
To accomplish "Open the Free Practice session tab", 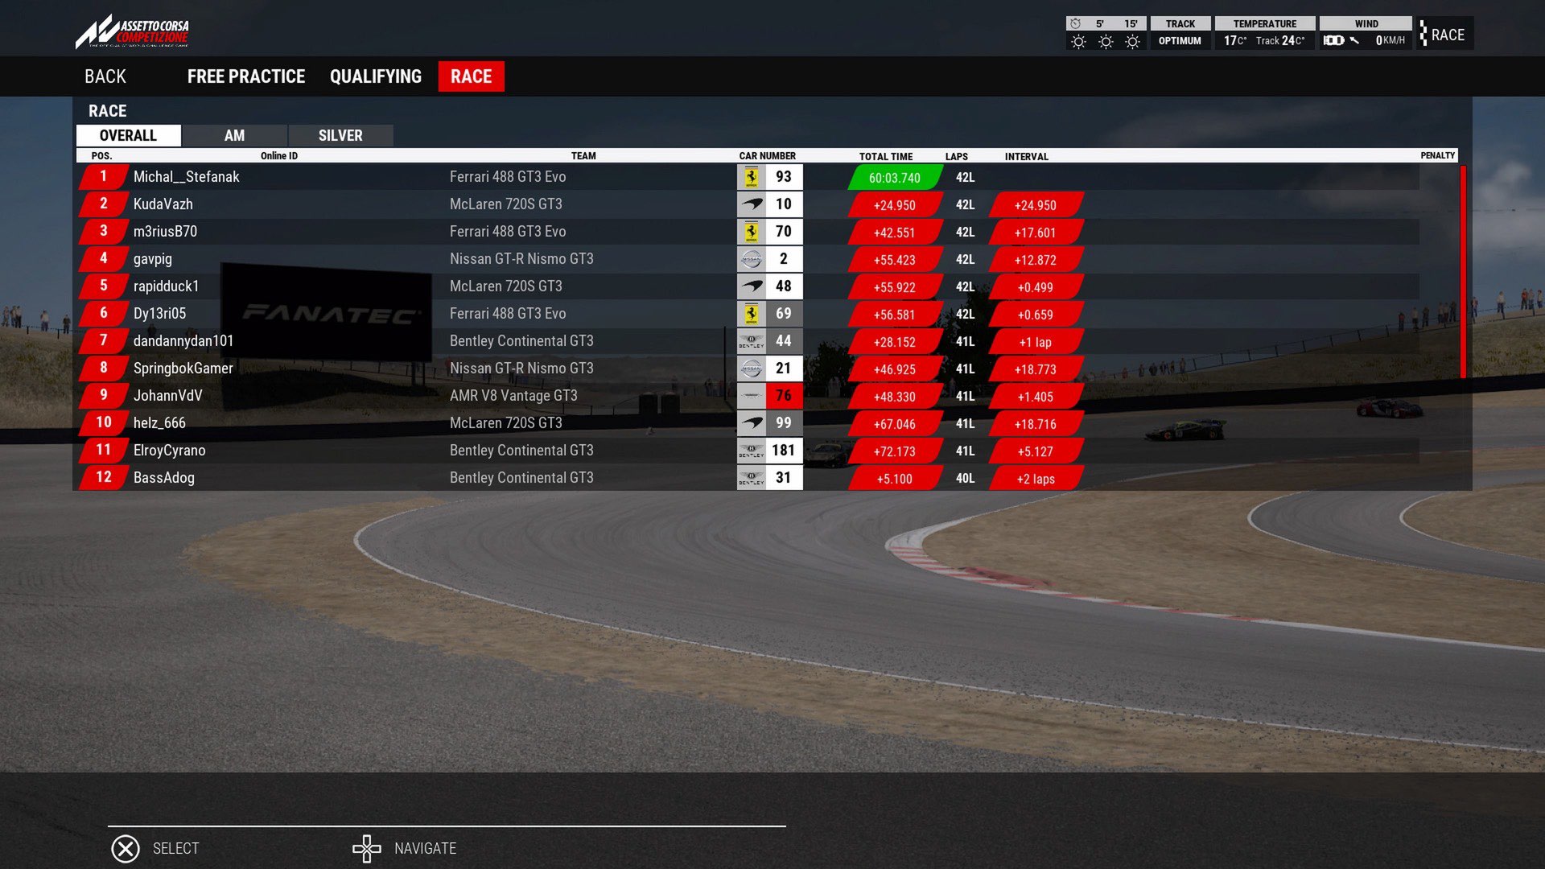I will pyautogui.click(x=246, y=76).
